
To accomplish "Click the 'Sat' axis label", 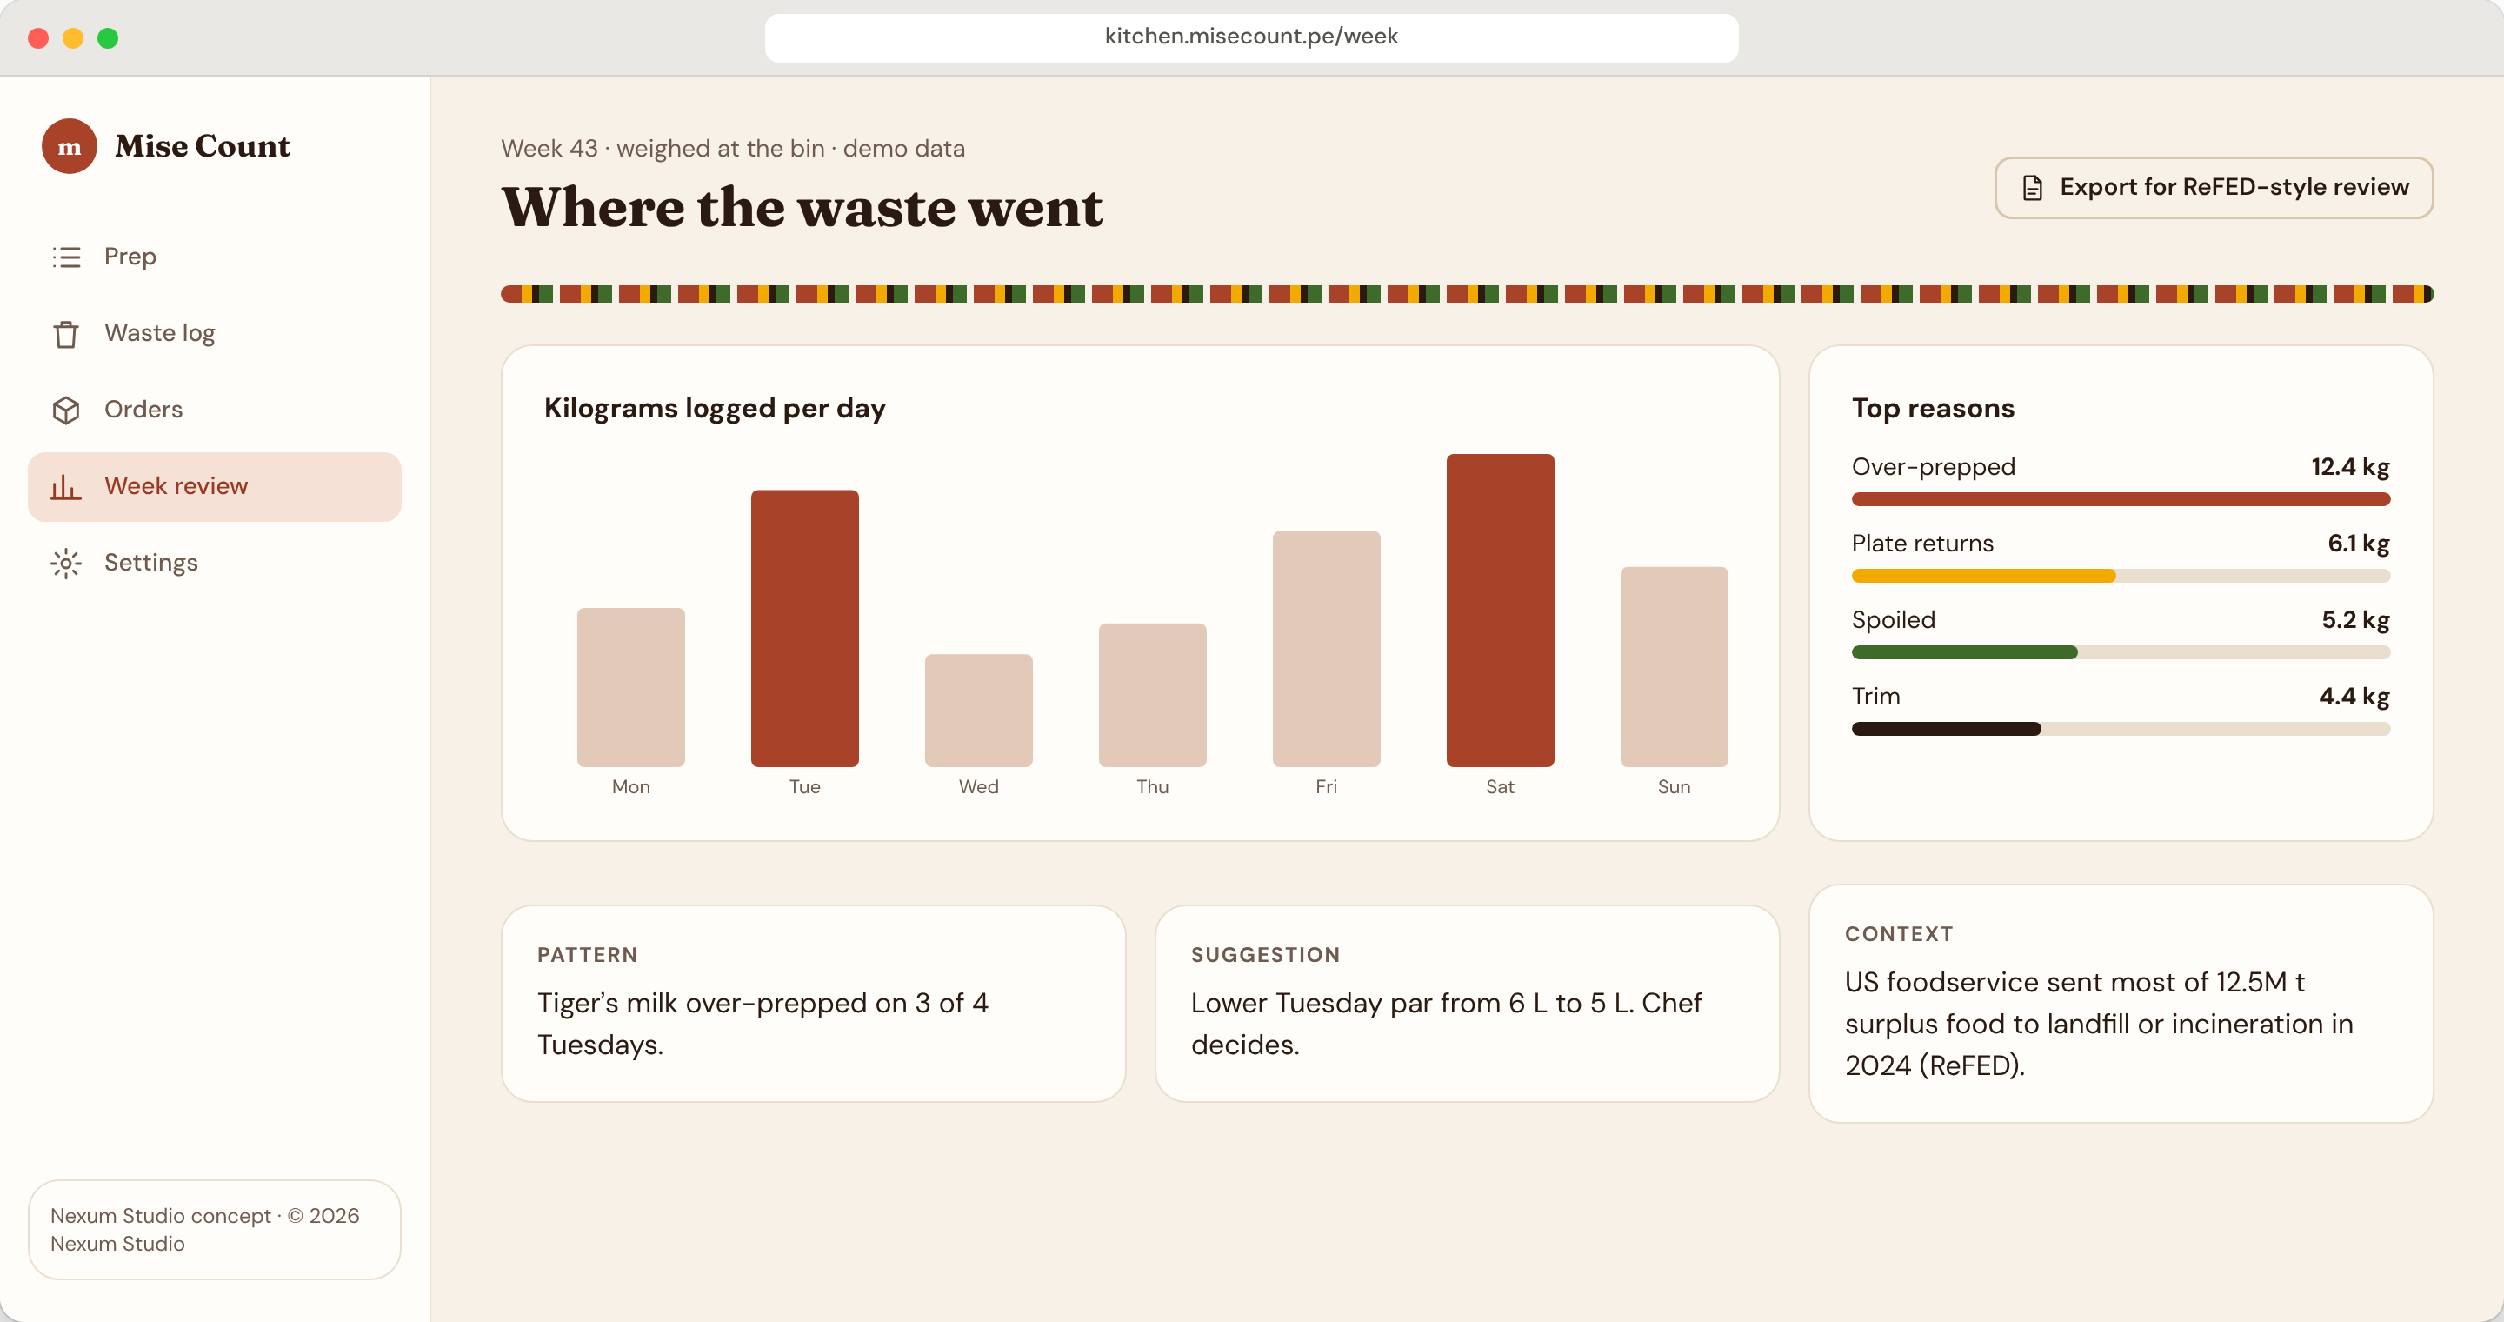I will pos(1500,786).
